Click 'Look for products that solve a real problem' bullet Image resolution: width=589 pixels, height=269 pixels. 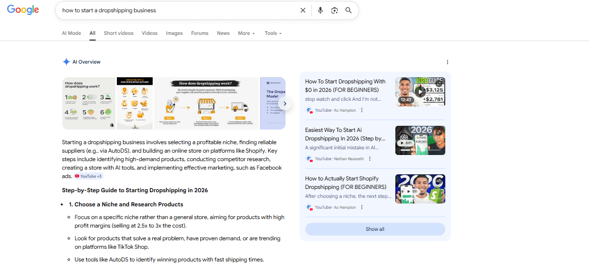coord(178,243)
